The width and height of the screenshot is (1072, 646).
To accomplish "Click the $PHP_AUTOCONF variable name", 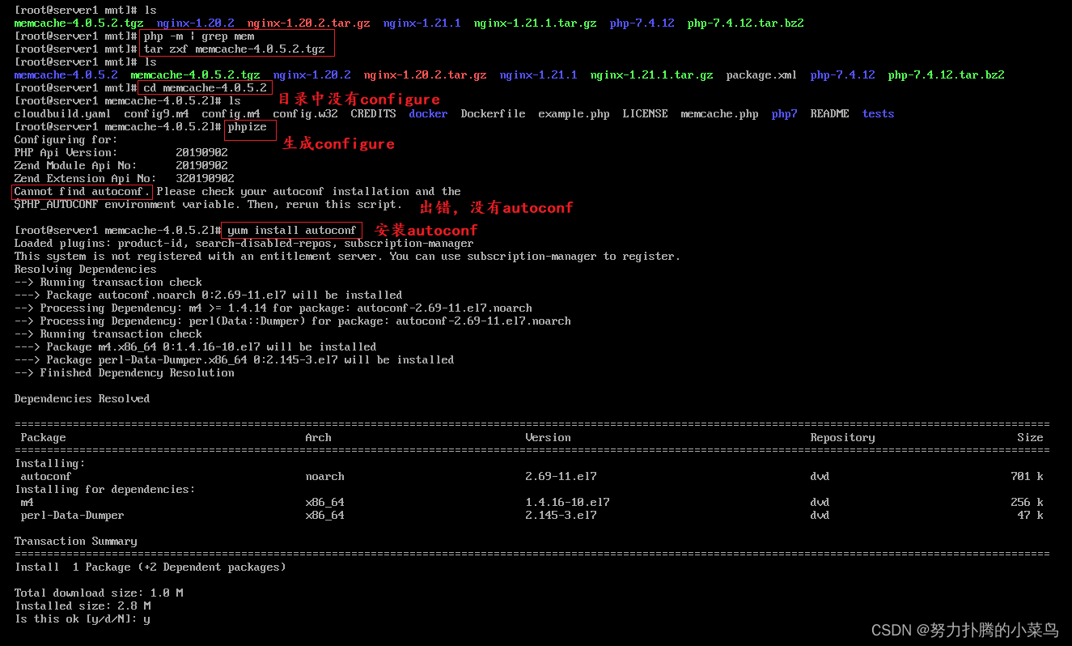I will click(56, 205).
